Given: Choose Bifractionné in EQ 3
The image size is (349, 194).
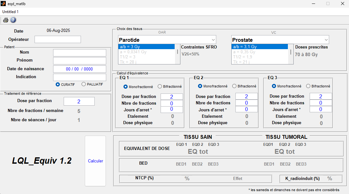Looking at the screenshot, I should (308, 86).
